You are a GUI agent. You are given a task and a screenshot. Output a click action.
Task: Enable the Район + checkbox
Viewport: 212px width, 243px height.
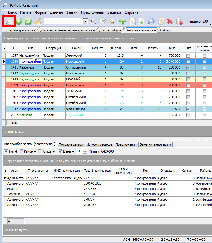[x=21, y=151]
